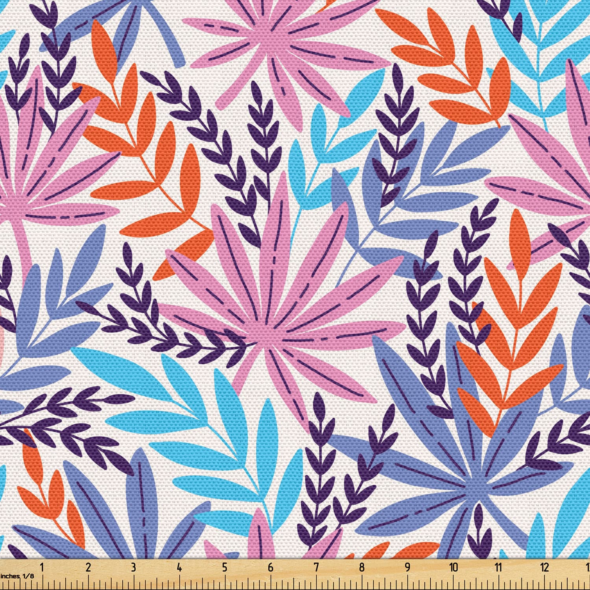
Task: Click the ruler number "2"
Action: click(88, 567)
